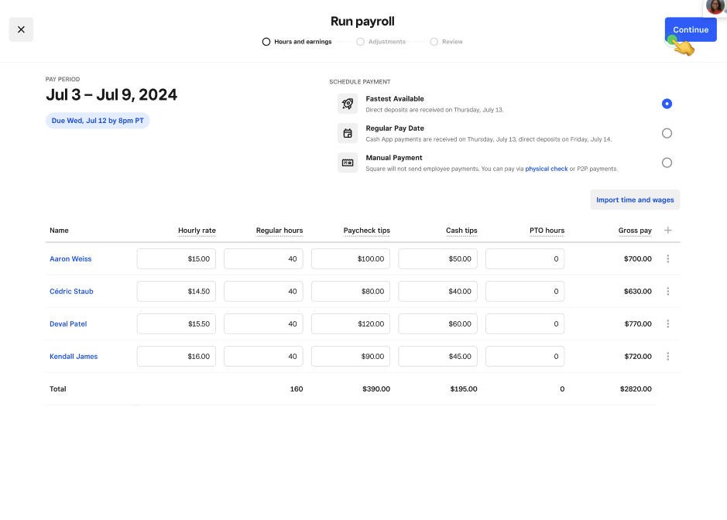The width and height of the screenshot is (727, 520).
Task: Open the options menu for Deval Patel
Action: click(x=667, y=323)
